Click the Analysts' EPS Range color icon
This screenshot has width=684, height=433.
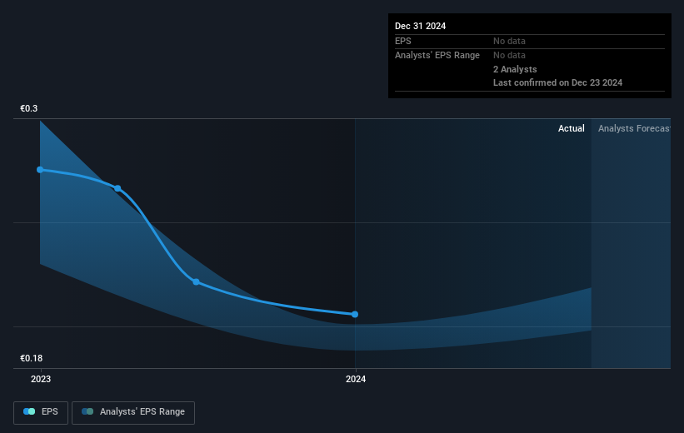pyautogui.click(x=87, y=411)
